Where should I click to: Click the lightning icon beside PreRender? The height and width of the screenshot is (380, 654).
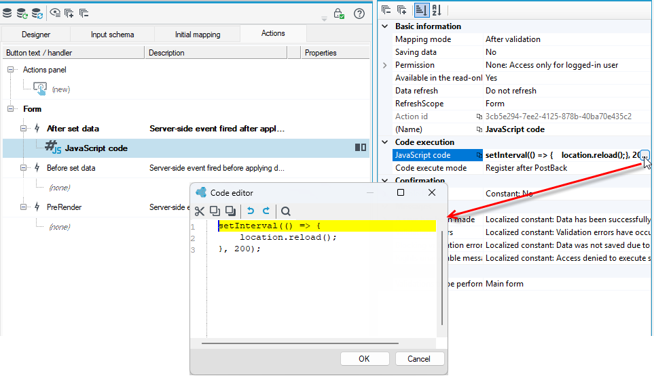click(37, 207)
